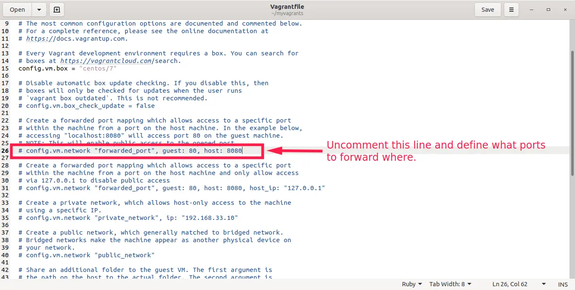Click the Open button
The image size is (575, 290).
pyautogui.click(x=17, y=10)
